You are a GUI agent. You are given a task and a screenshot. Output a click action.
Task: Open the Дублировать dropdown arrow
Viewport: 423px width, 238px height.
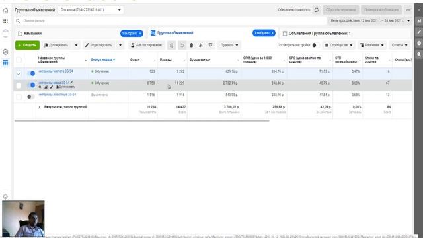[x=76, y=45]
